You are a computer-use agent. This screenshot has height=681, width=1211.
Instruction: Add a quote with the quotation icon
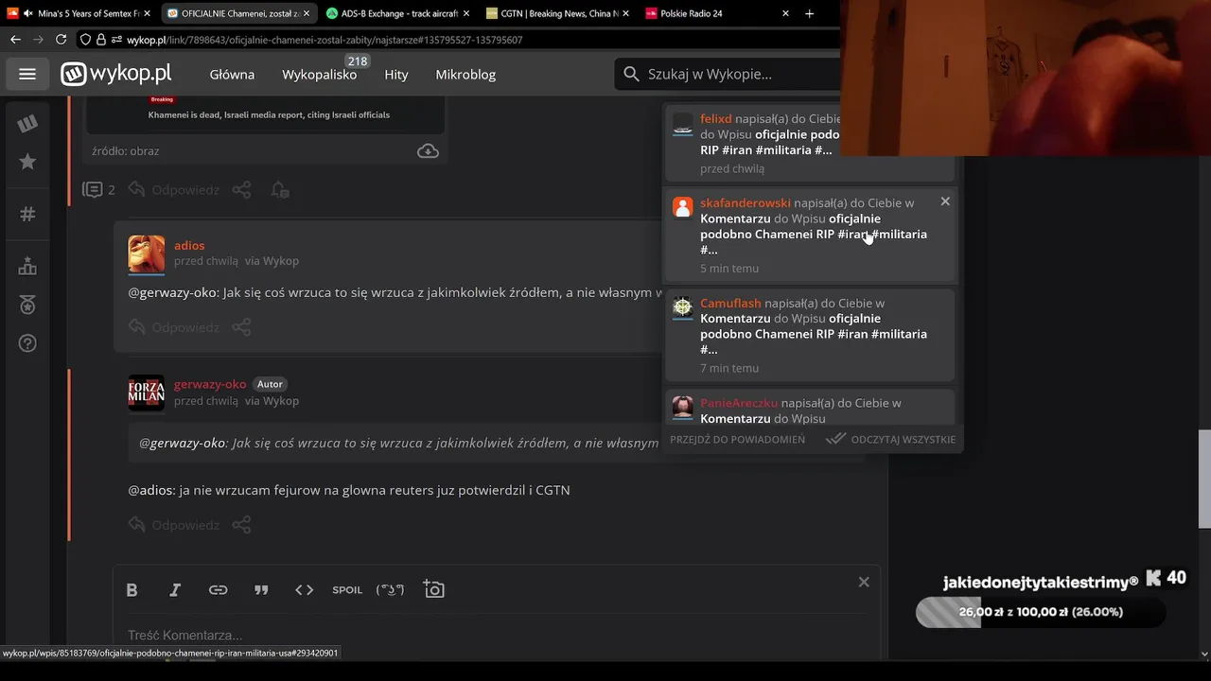(x=261, y=589)
